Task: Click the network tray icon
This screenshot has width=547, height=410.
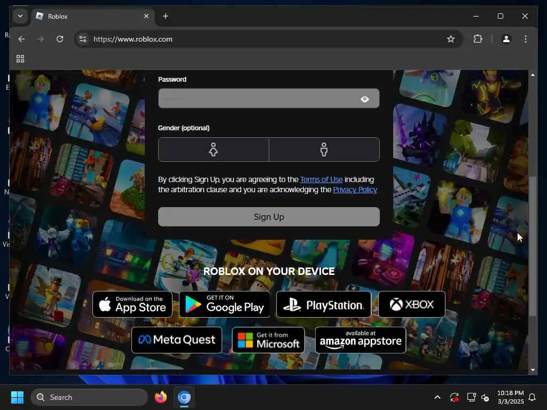Action: [471, 397]
